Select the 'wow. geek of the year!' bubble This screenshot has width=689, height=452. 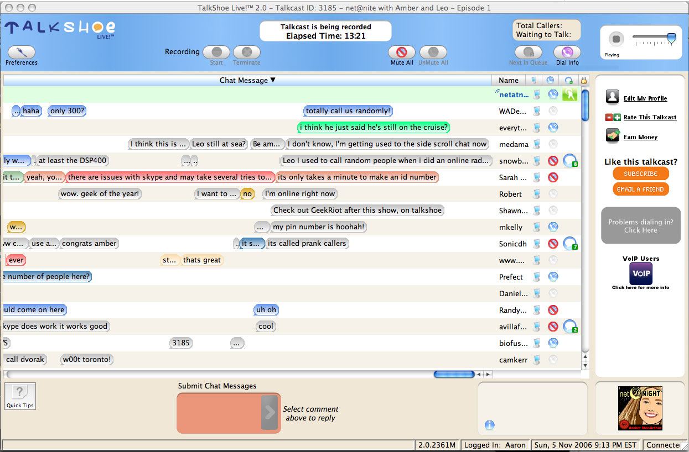(x=100, y=193)
